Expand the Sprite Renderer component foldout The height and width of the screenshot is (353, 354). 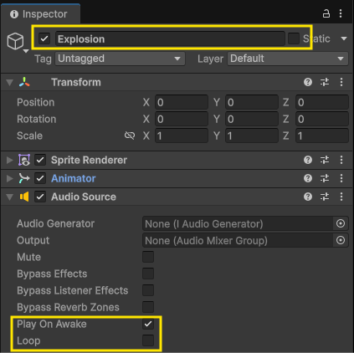10,160
